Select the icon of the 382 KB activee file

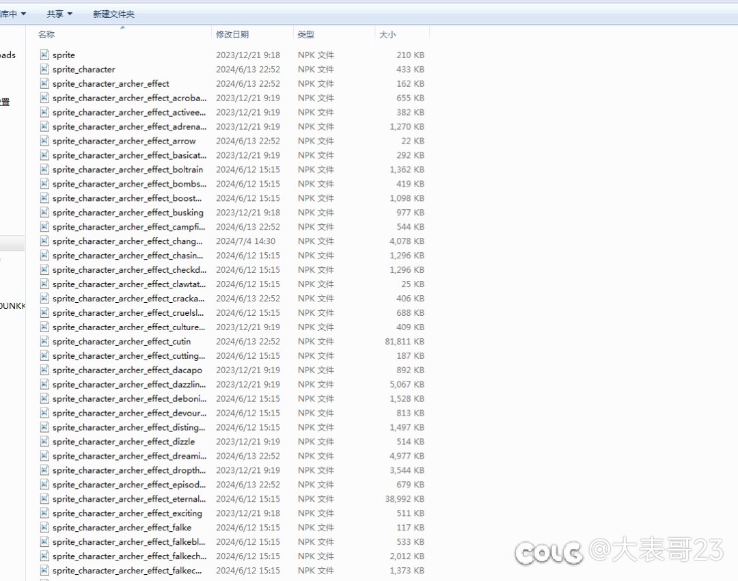click(44, 112)
